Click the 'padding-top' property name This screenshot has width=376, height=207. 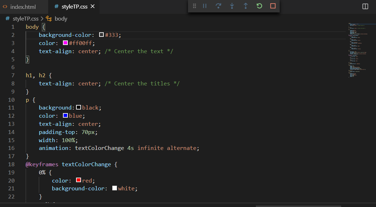click(x=57, y=132)
